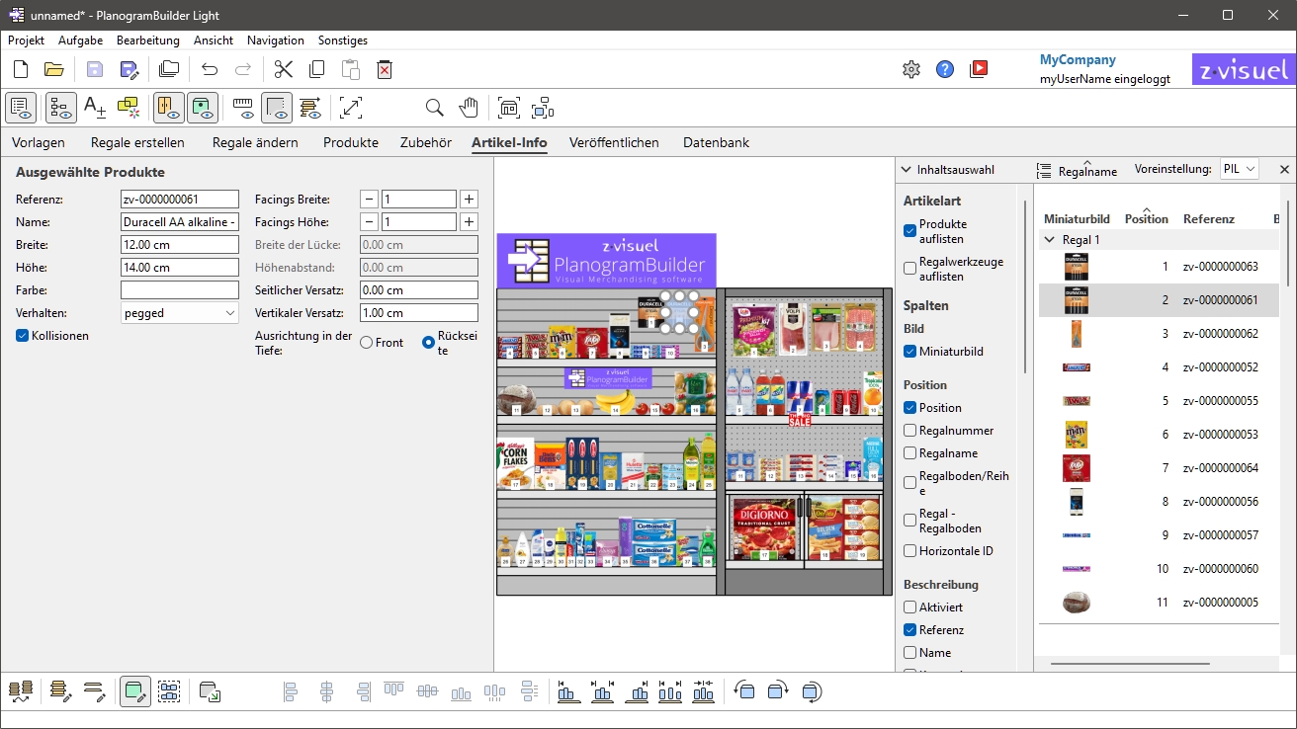
Task: Click the rotate left icon in bottom toolbar
Action: [744, 692]
